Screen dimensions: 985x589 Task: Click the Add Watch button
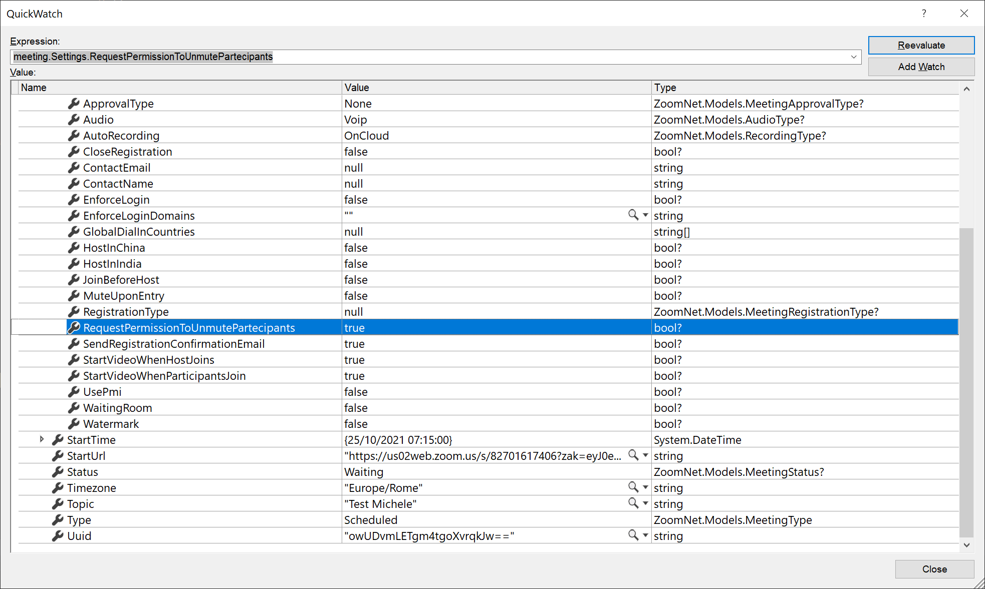click(921, 67)
